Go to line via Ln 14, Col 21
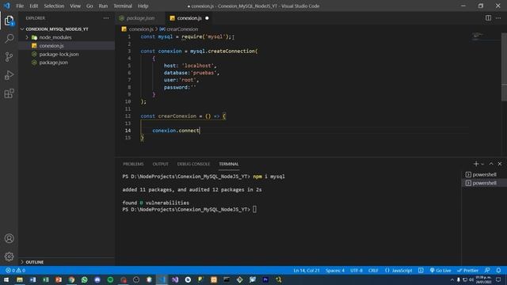 pyautogui.click(x=307, y=271)
